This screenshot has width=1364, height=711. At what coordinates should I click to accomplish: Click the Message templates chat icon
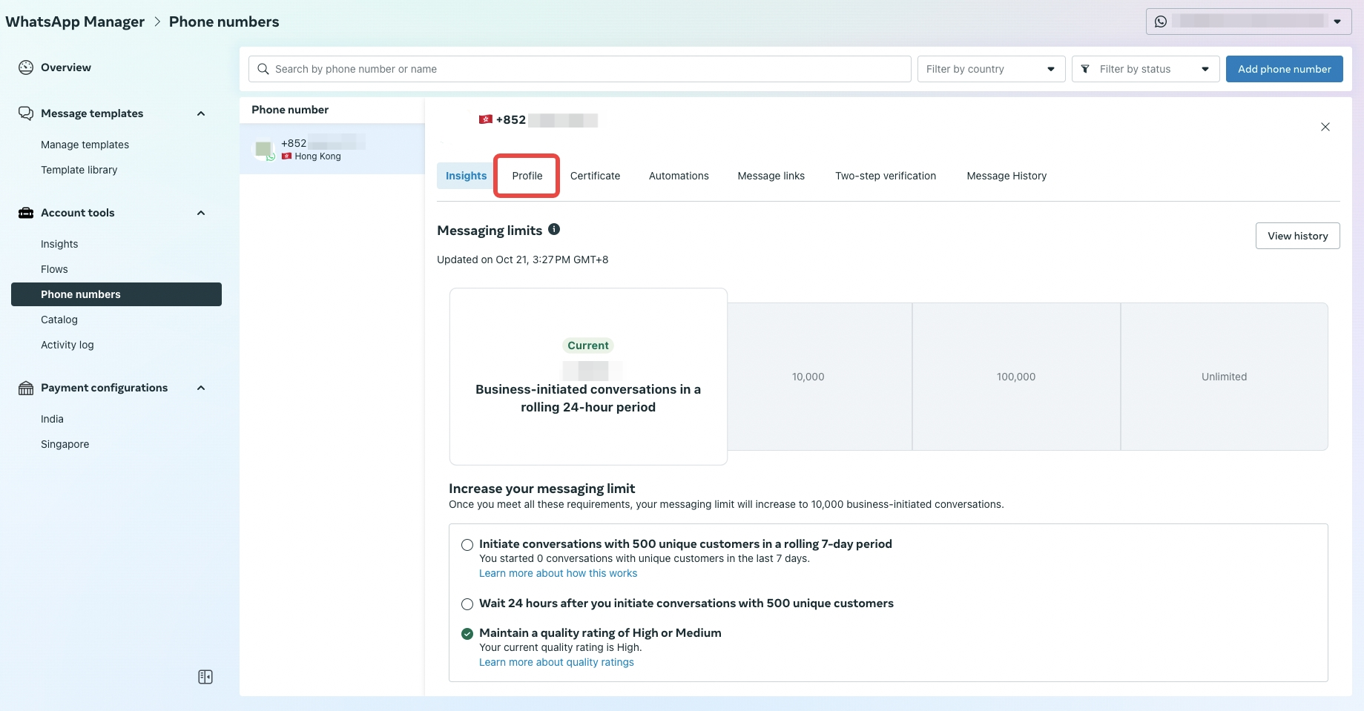click(x=26, y=113)
